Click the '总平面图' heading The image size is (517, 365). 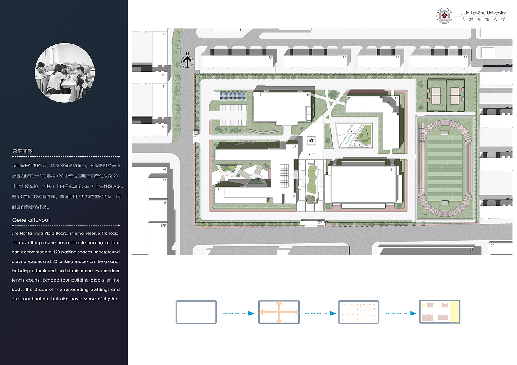22,151
